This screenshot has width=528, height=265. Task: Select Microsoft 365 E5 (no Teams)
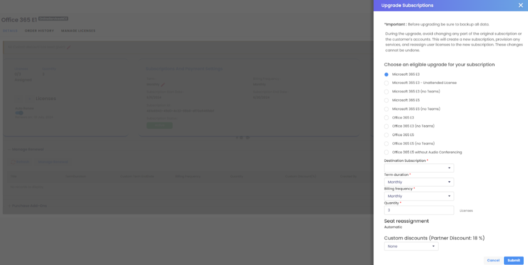coord(386,109)
